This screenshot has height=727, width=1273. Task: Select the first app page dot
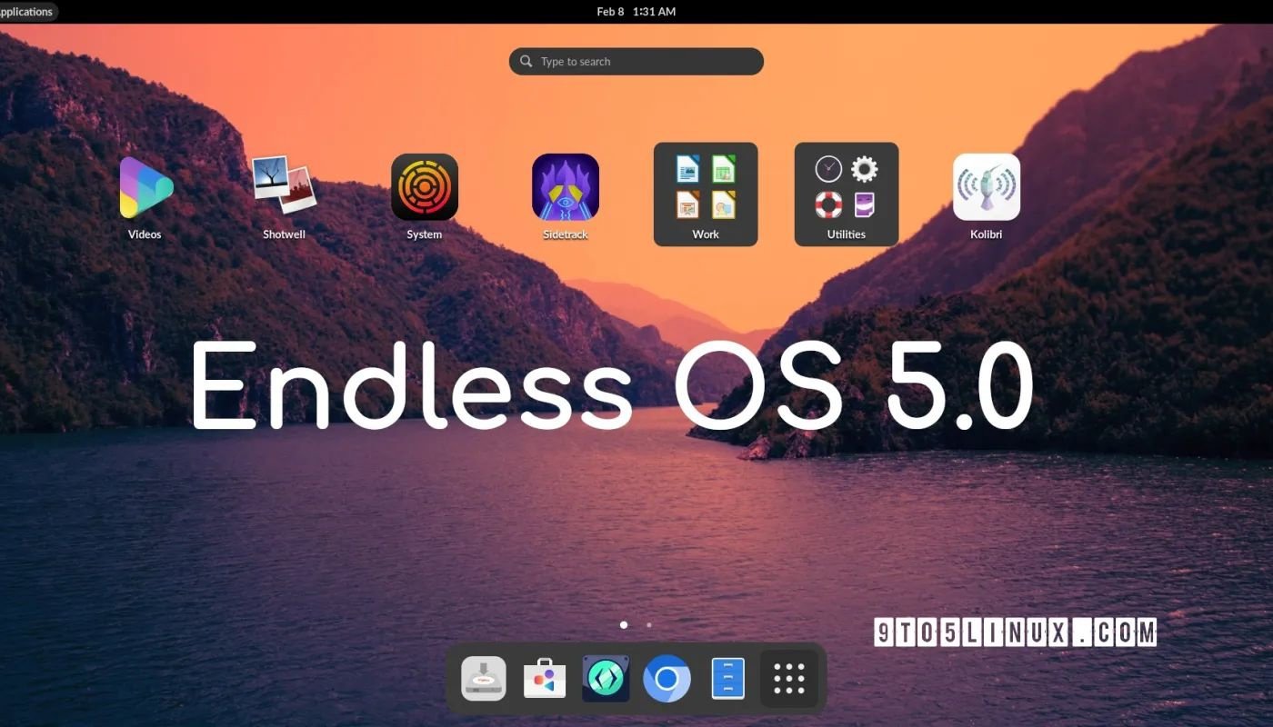point(624,625)
